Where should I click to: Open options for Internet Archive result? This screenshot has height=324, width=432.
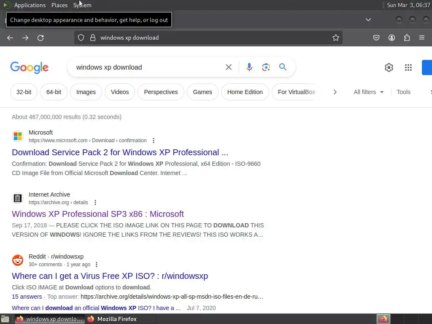click(x=95, y=202)
